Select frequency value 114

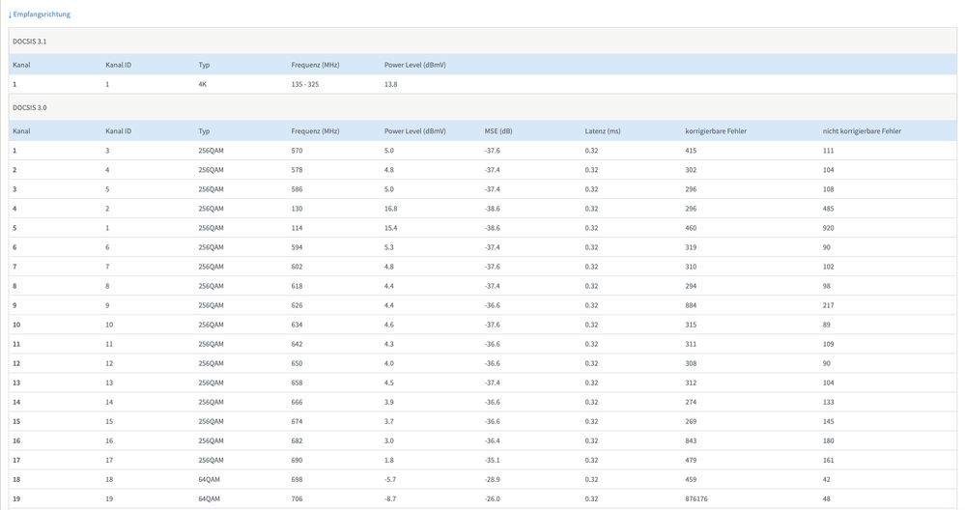[x=298, y=228]
